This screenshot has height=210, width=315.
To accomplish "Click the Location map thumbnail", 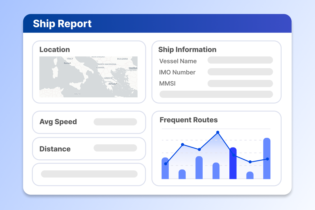I will pos(88,77).
